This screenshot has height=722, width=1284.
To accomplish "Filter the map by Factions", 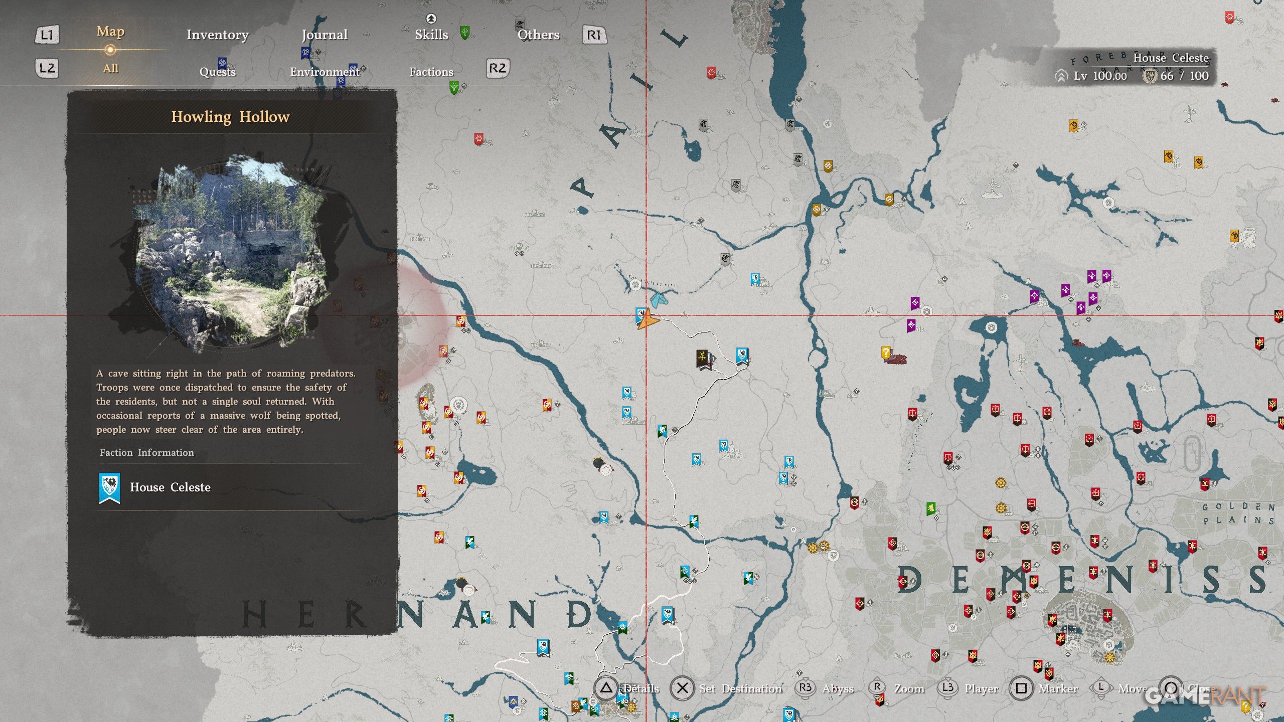I will tap(431, 72).
